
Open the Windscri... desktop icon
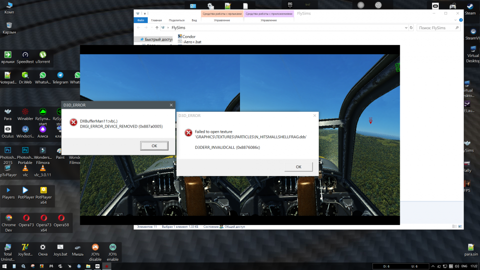tap(25, 132)
